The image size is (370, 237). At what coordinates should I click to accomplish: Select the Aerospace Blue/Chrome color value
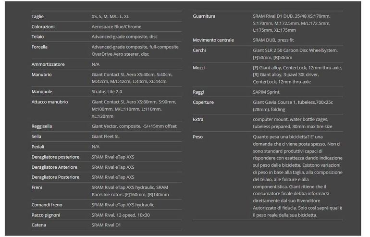tap(116, 26)
